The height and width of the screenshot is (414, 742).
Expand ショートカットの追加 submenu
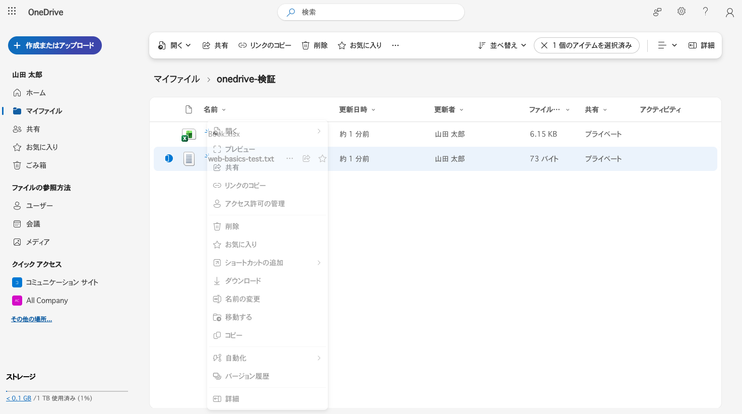tap(268, 263)
